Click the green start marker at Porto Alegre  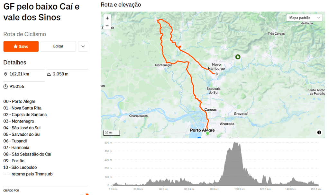207,133
